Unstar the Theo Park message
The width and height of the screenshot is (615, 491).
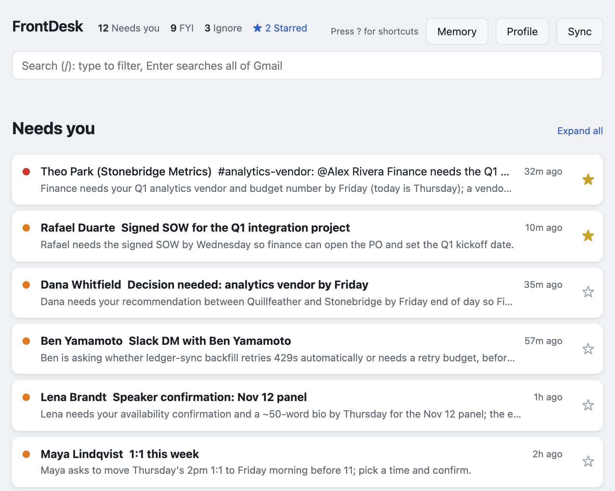point(588,180)
